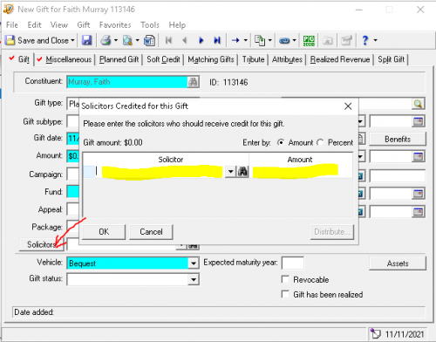Open the Edit menu

[x=34, y=25]
